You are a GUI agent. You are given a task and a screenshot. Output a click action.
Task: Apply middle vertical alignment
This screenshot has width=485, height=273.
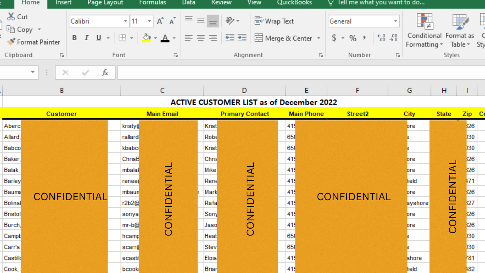[201, 20]
